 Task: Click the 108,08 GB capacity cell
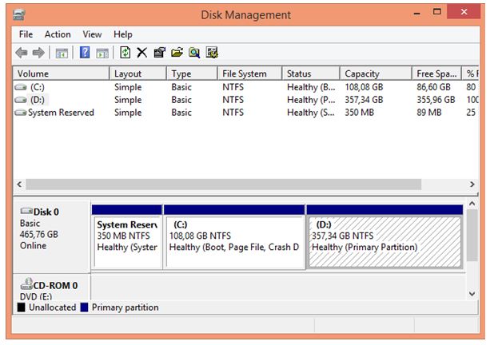[x=364, y=87]
